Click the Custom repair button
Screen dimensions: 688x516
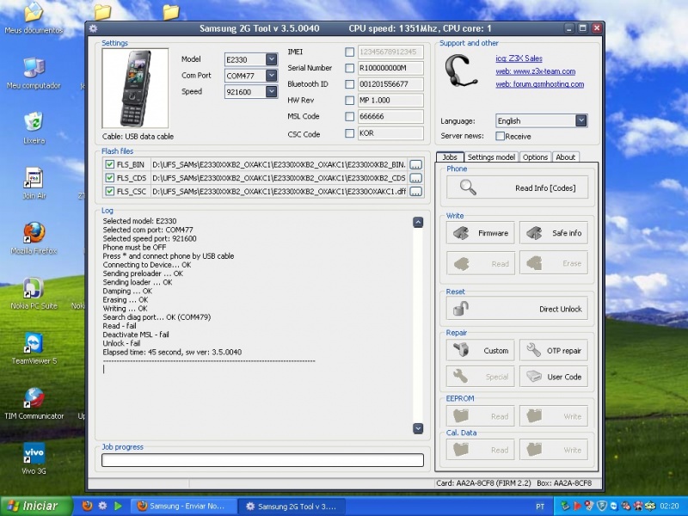481,351
